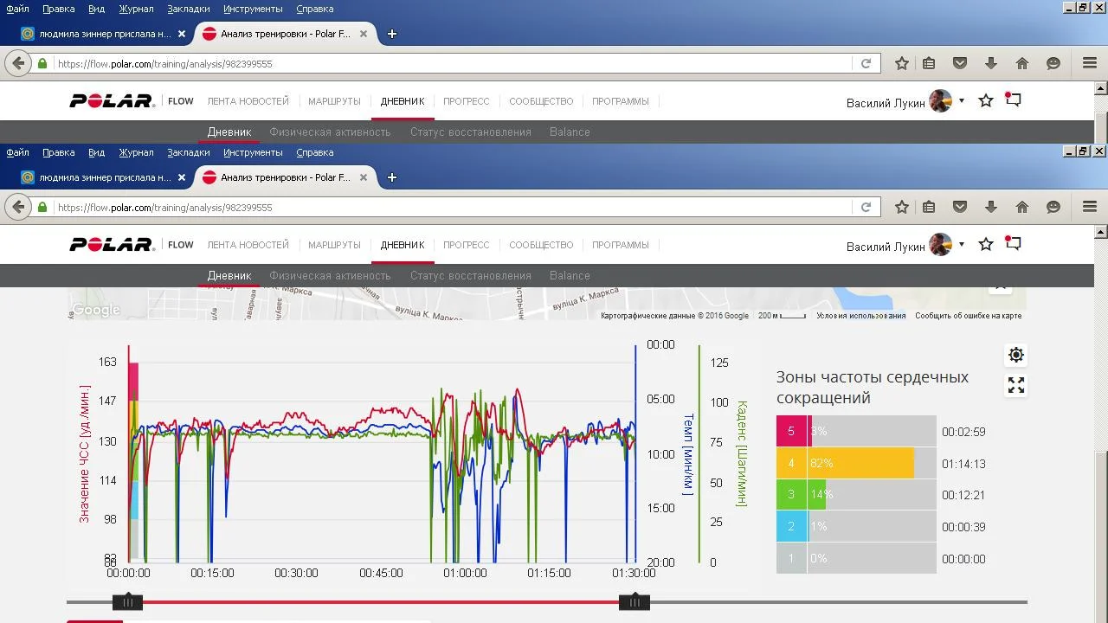Click the crosshair target icon beside the chart
The width and height of the screenshot is (1108, 623).
coord(1016,355)
